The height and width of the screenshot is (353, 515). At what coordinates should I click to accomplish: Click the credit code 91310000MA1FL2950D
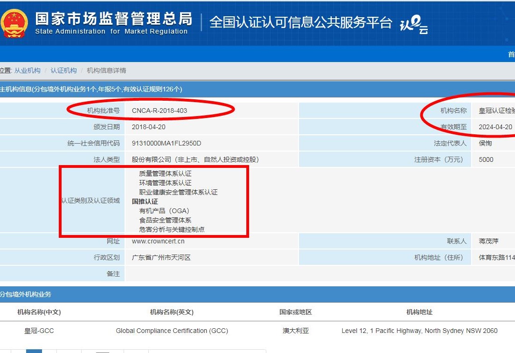pyautogui.click(x=167, y=143)
